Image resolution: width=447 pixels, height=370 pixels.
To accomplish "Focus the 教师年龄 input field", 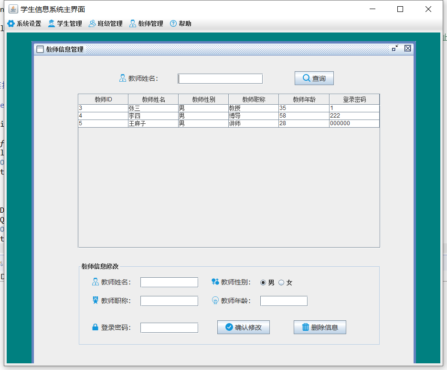I will coord(284,301).
